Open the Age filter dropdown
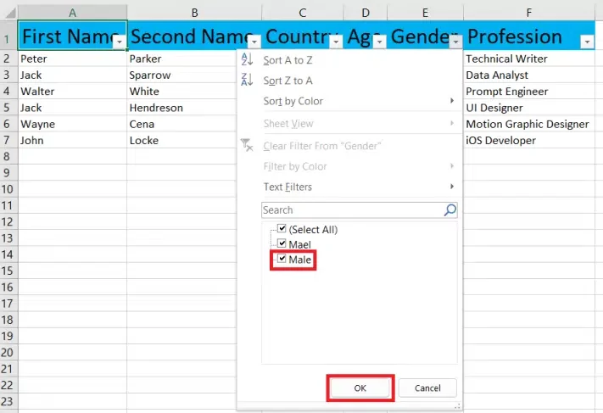The image size is (603, 413). point(379,42)
